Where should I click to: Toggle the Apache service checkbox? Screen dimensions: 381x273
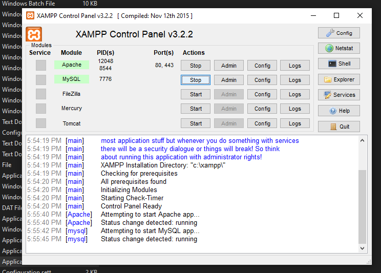click(x=41, y=65)
